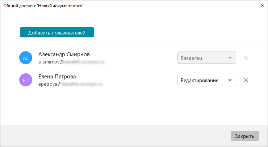268x147 pixels.
Task: Remove Елена Петрова with the X icon
Action: [246, 80]
